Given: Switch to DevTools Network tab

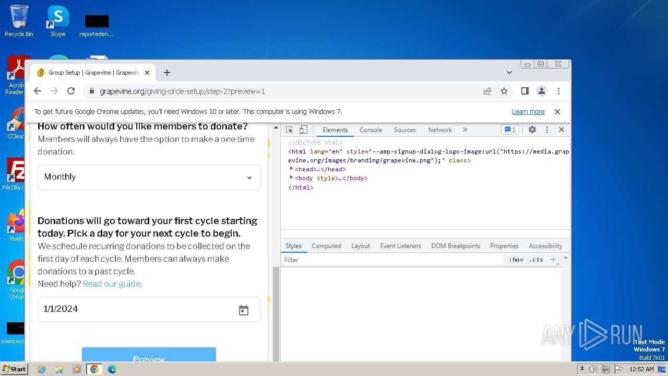Looking at the screenshot, I should [440, 130].
